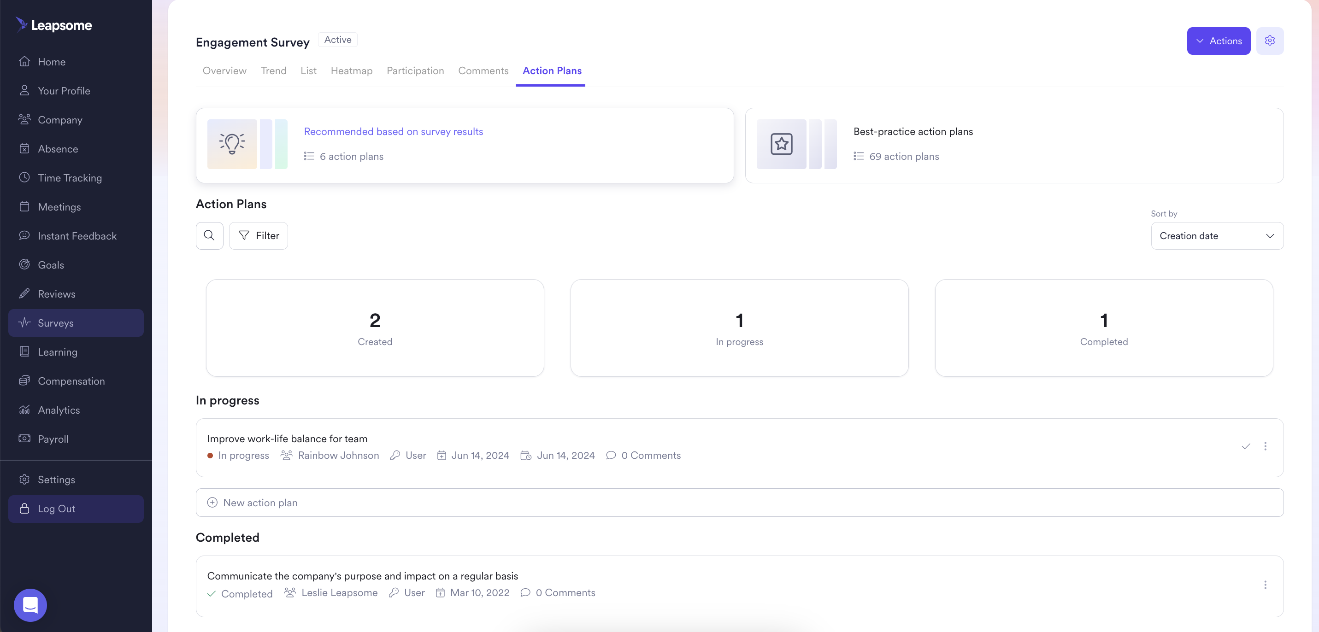Switch to the Participation tab
This screenshot has width=1319, height=632.
click(415, 70)
